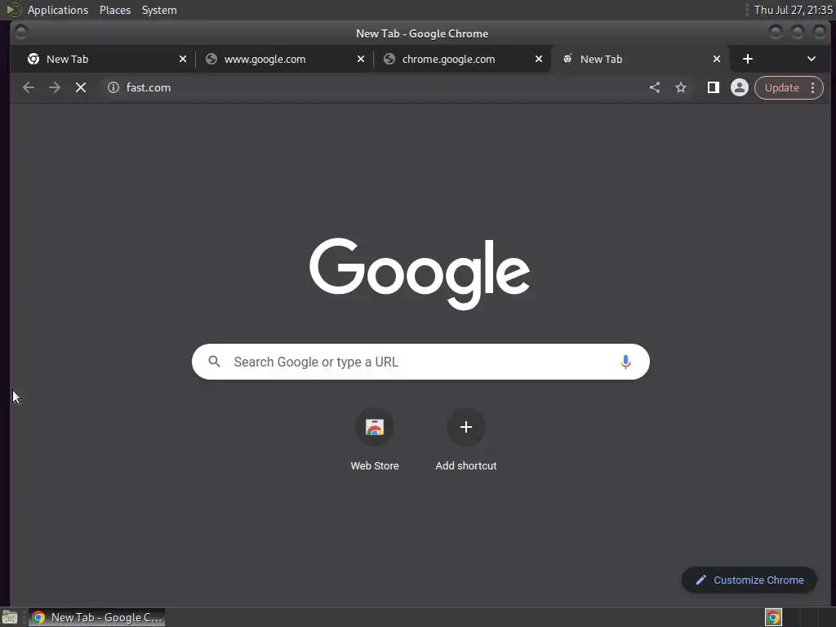Close the www.google.com tab
The height and width of the screenshot is (627, 836).
[x=361, y=59]
